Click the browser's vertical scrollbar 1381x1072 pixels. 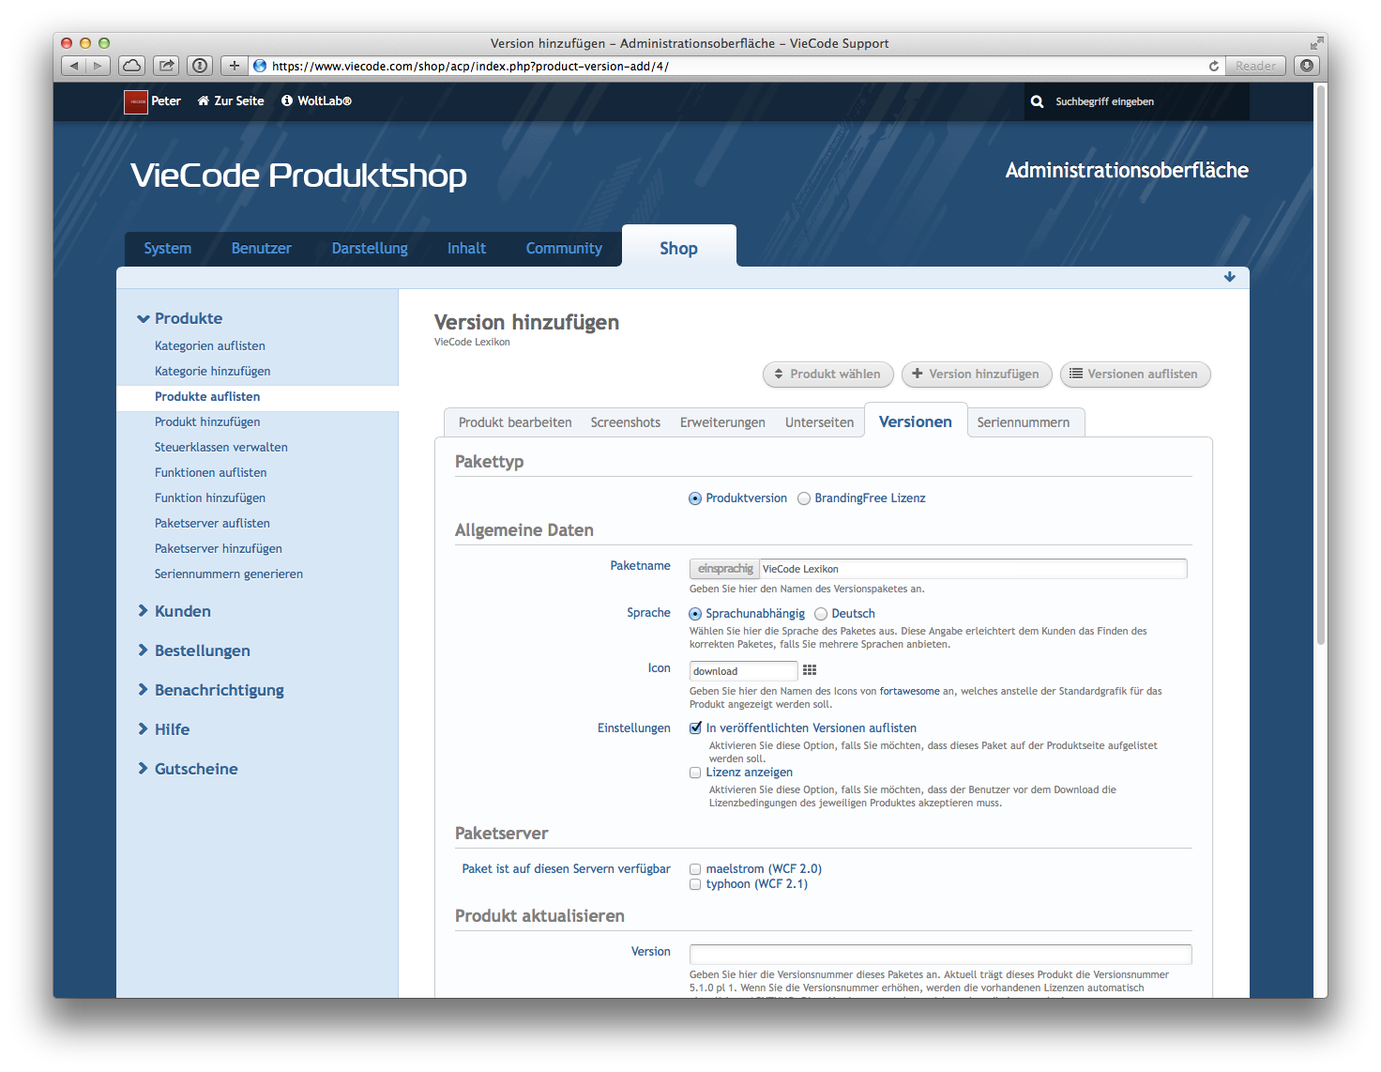point(1320,375)
